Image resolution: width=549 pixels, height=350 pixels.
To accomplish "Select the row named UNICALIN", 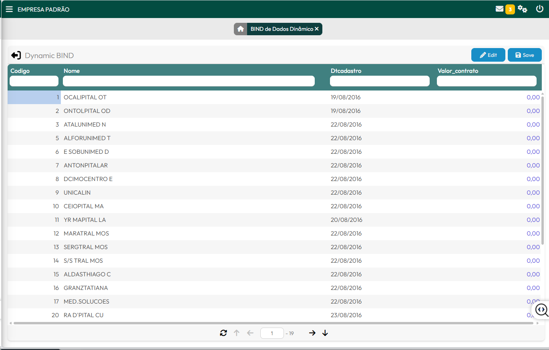I will pyautogui.click(x=77, y=193).
